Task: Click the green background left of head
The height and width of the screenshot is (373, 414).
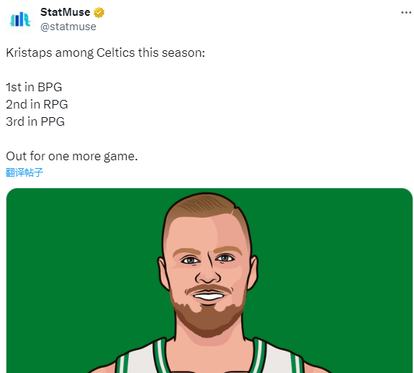Action: point(82,264)
